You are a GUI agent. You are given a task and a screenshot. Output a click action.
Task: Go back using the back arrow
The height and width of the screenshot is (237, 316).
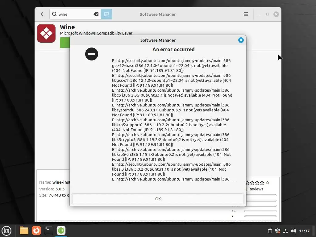(42, 14)
